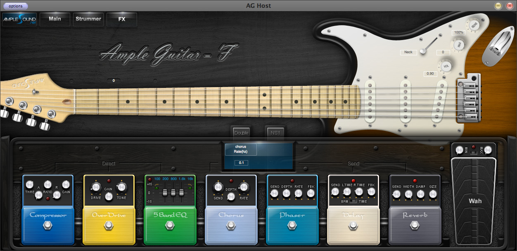The height and width of the screenshot is (251, 517).
Task: Click the guitar PAN knob
Action: click(458, 45)
